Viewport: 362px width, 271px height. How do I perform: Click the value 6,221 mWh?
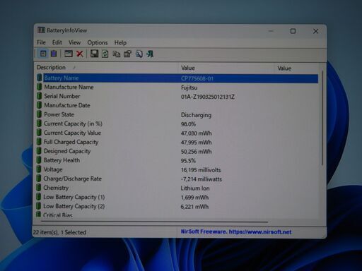pos(194,207)
